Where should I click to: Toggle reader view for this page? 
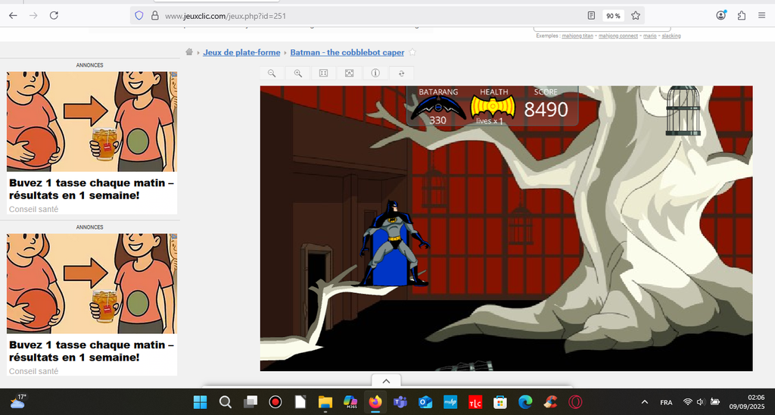591,16
